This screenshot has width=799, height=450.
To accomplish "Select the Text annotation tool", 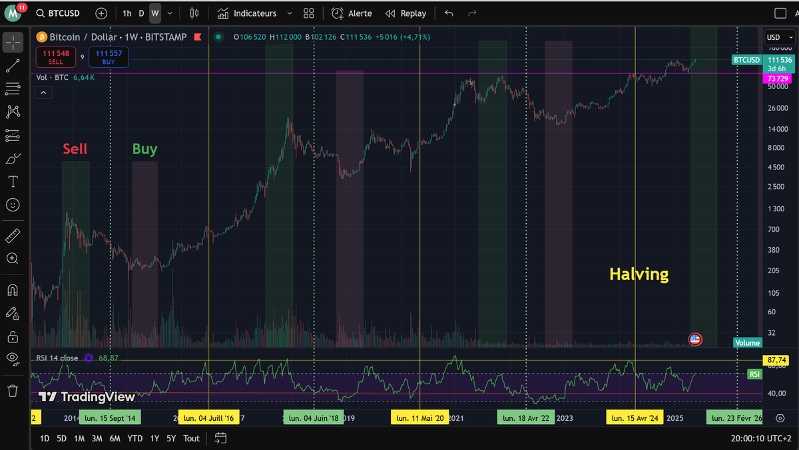I will pos(13,181).
